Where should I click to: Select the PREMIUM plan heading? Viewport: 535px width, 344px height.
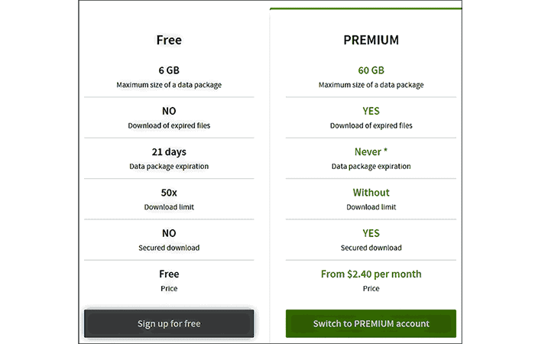click(371, 40)
